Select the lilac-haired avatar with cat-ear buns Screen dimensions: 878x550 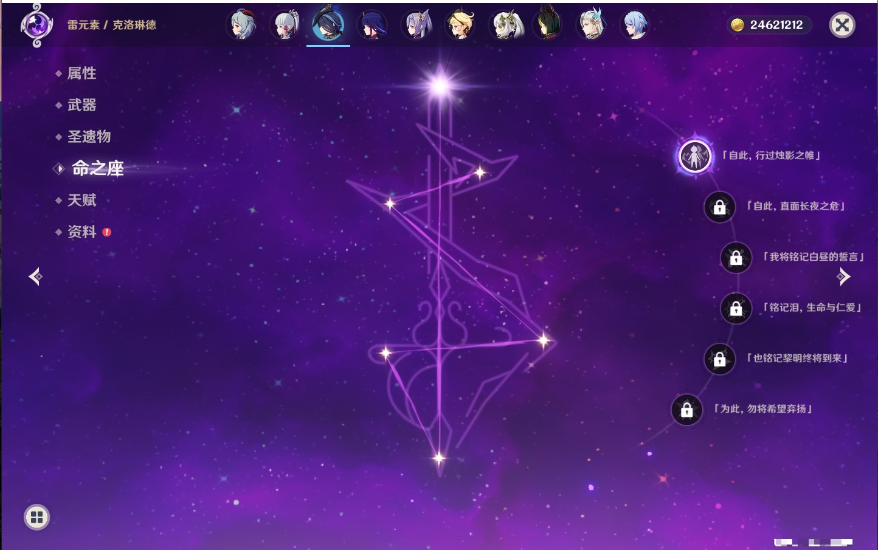pos(416,25)
